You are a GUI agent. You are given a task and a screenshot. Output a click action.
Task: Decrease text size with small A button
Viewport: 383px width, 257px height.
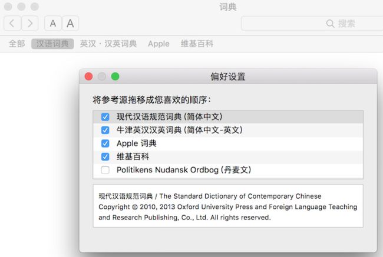click(x=53, y=24)
